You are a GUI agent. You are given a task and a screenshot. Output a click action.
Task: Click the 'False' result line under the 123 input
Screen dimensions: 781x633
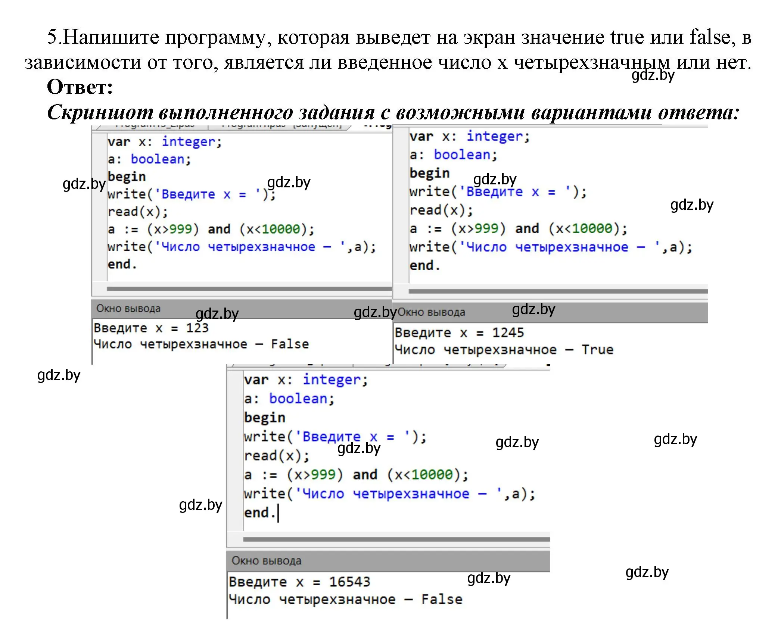point(201,344)
